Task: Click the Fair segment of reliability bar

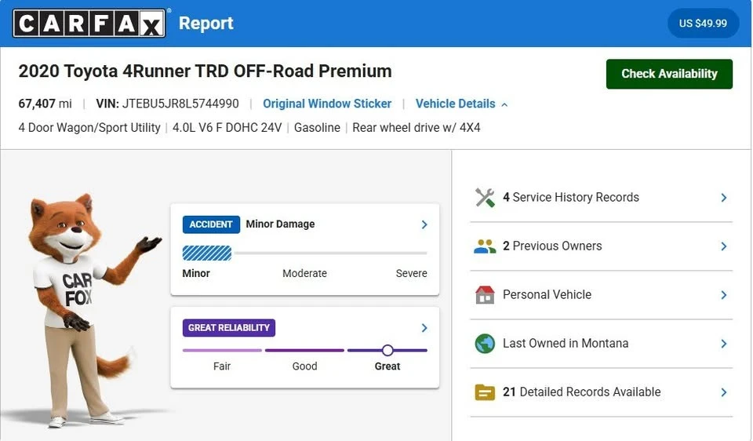Action: pyautogui.click(x=222, y=350)
